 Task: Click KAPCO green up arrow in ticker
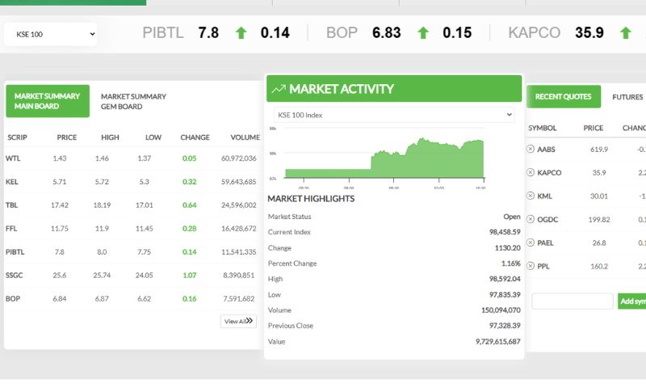click(625, 33)
